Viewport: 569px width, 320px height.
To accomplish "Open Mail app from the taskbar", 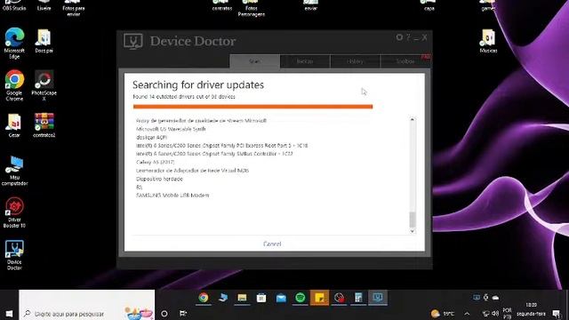I will click(x=281, y=298).
